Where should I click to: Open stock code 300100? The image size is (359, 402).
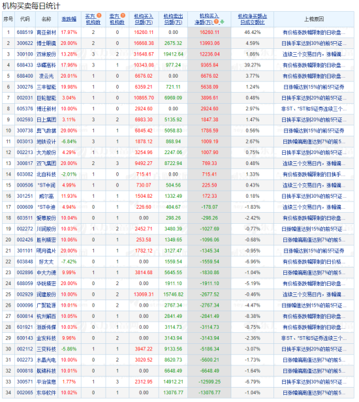[x=25, y=54]
